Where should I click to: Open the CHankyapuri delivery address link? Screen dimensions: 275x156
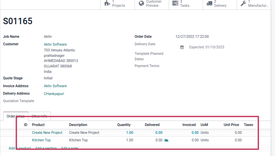tap(54, 94)
